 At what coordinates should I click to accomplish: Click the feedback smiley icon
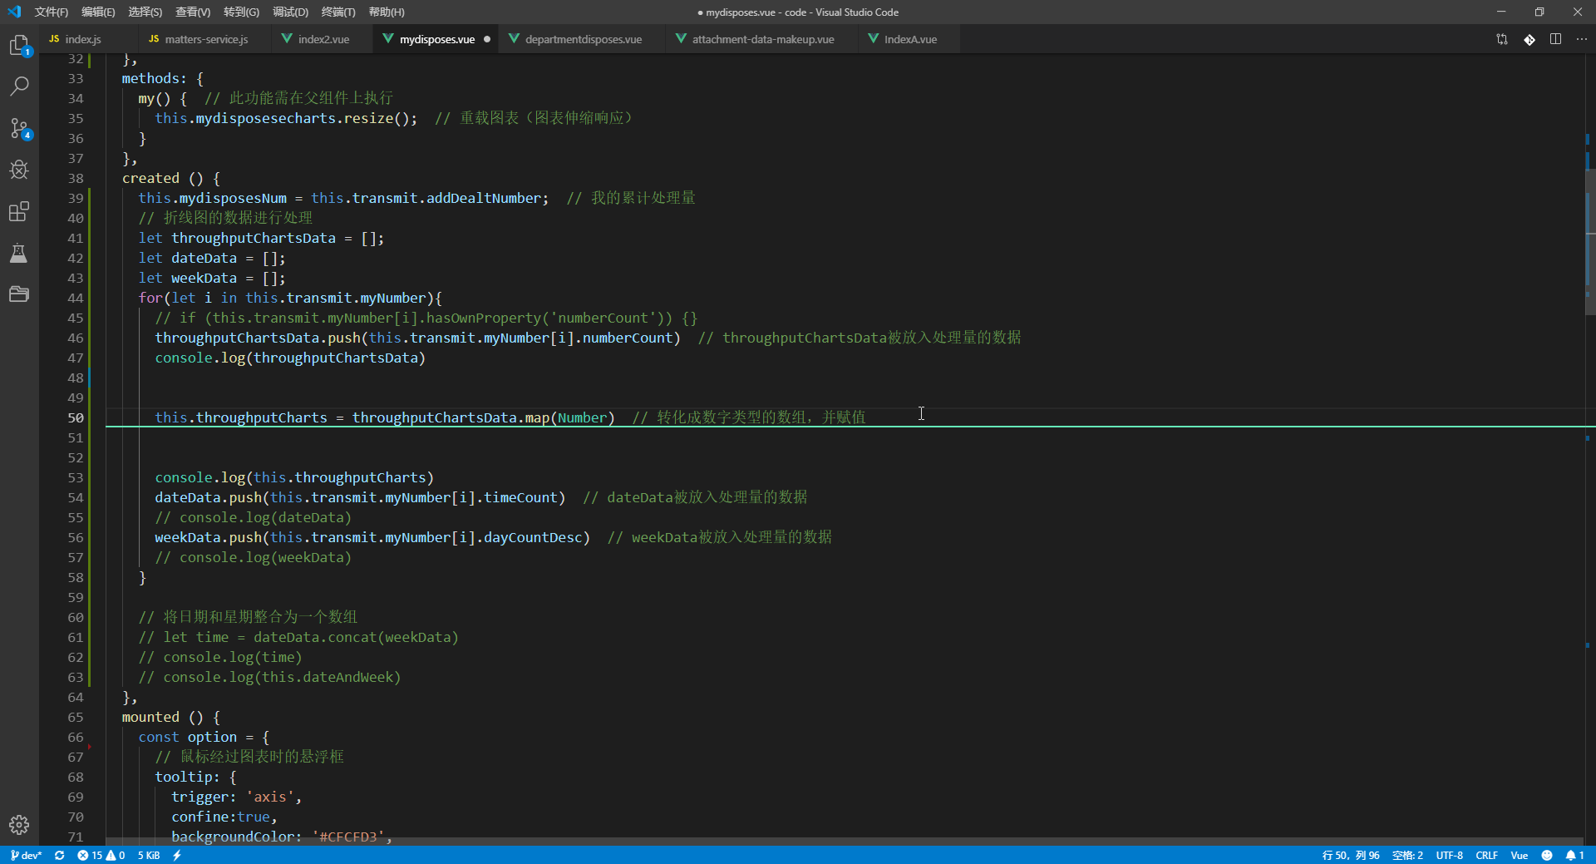(1547, 855)
